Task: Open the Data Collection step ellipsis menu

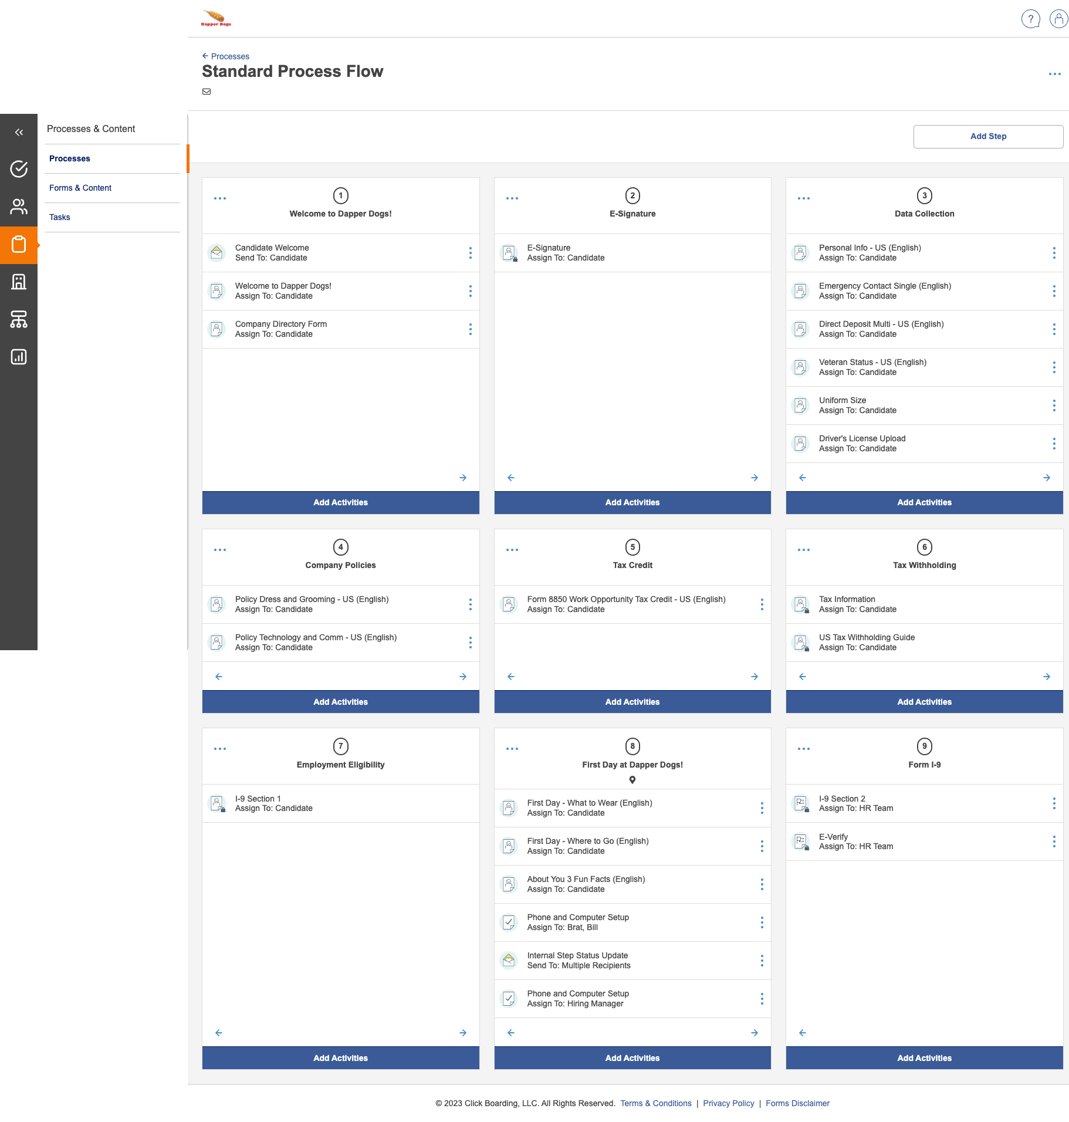Action: coord(803,198)
